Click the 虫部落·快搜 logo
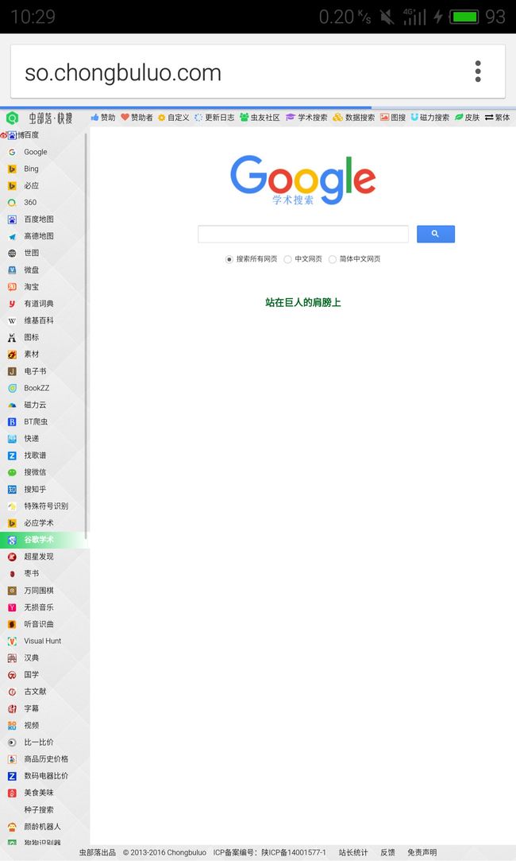 click(x=40, y=118)
